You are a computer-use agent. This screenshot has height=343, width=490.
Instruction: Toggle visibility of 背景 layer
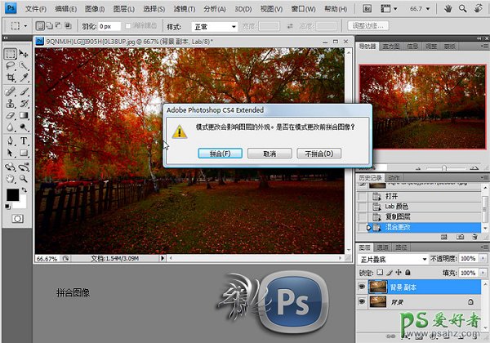point(363,303)
